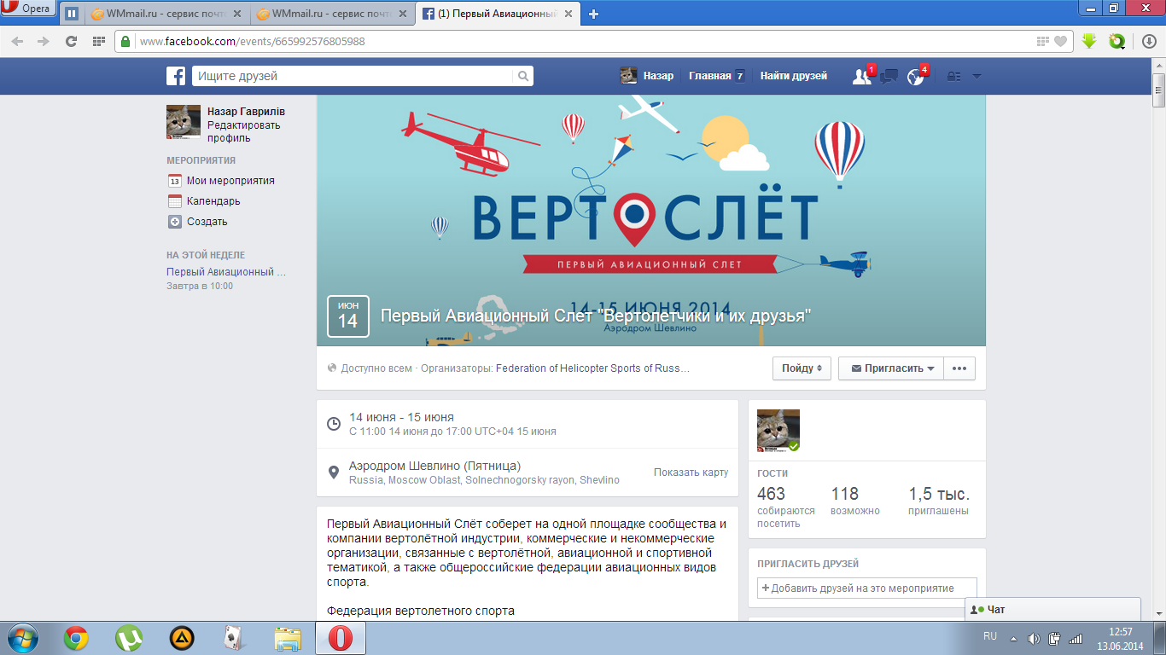Open the three-dots more options button
The height and width of the screenshot is (655, 1166).
pyautogui.click(x=959, y=368)
